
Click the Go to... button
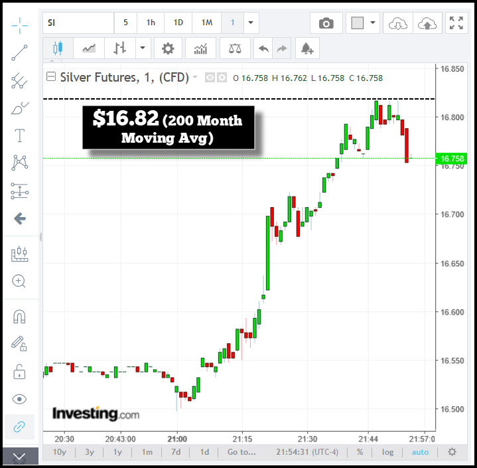coord(241,452)
